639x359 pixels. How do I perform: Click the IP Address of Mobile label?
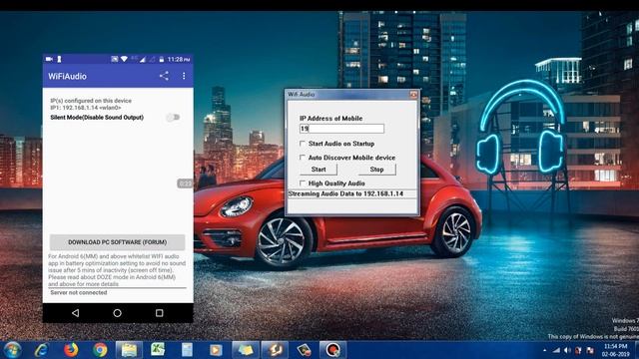pos(330,119)
